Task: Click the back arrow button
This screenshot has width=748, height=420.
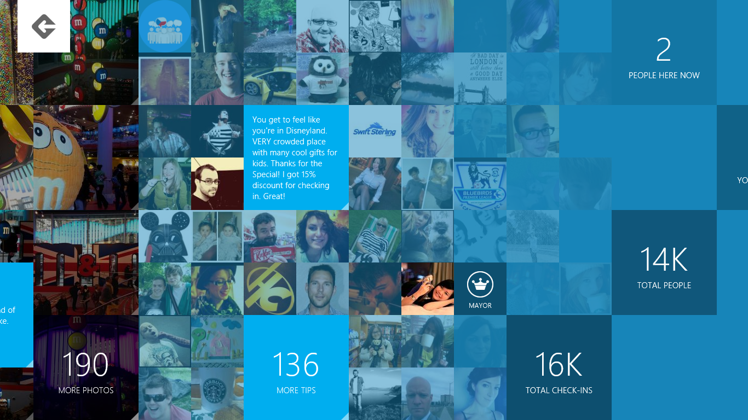Action: pos(44,26)
